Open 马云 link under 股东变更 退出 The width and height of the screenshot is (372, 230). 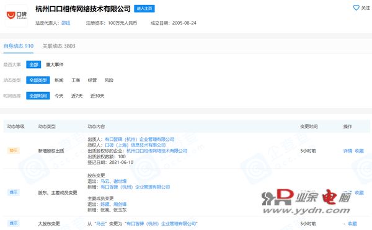pos(105,181)
